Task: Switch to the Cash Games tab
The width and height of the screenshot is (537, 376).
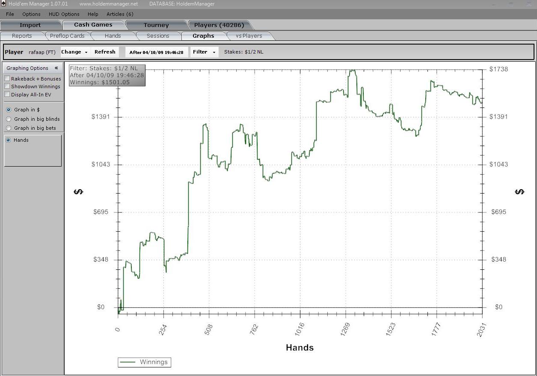Action: [93, 25]
